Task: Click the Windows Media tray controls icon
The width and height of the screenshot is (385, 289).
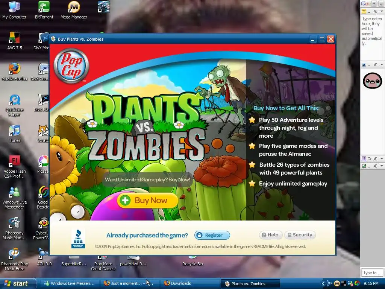Action: [329, 283]
